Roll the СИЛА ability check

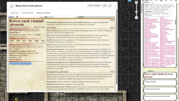tap(12, 41)
